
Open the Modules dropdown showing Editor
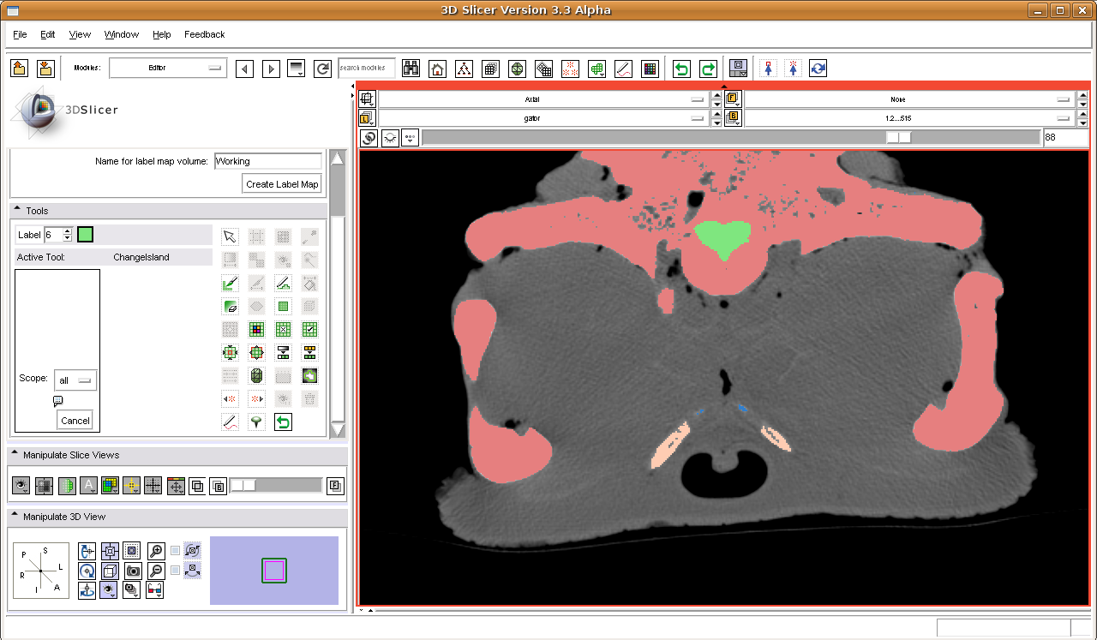[x=168, y=68]
